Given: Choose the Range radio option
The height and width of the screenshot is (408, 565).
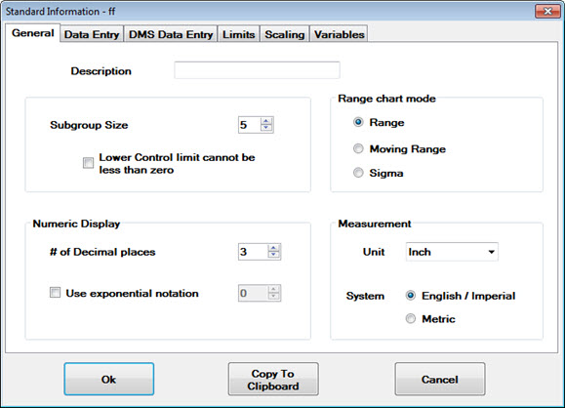Looking at the screenshot, I should (x=358, y=122).
